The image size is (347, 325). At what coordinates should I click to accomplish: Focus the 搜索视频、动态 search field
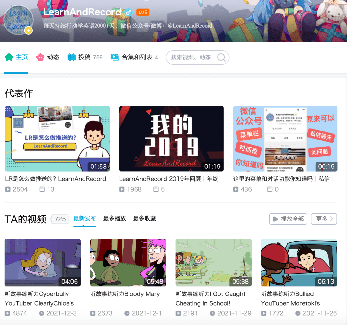point(197,58)
